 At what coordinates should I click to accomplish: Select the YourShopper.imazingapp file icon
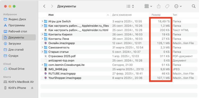(46, 78)
